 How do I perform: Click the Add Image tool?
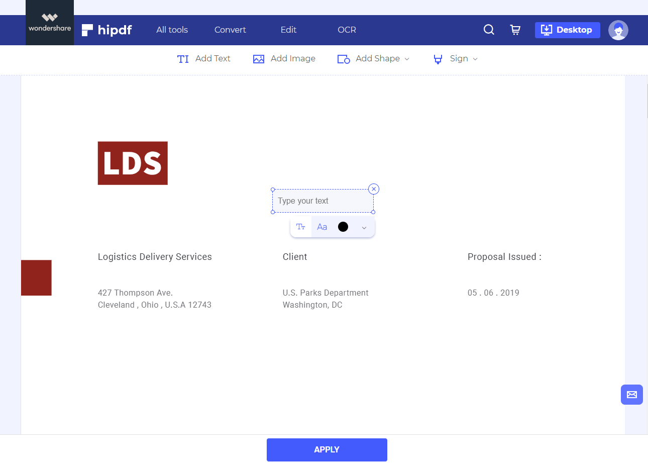[284, 59]
